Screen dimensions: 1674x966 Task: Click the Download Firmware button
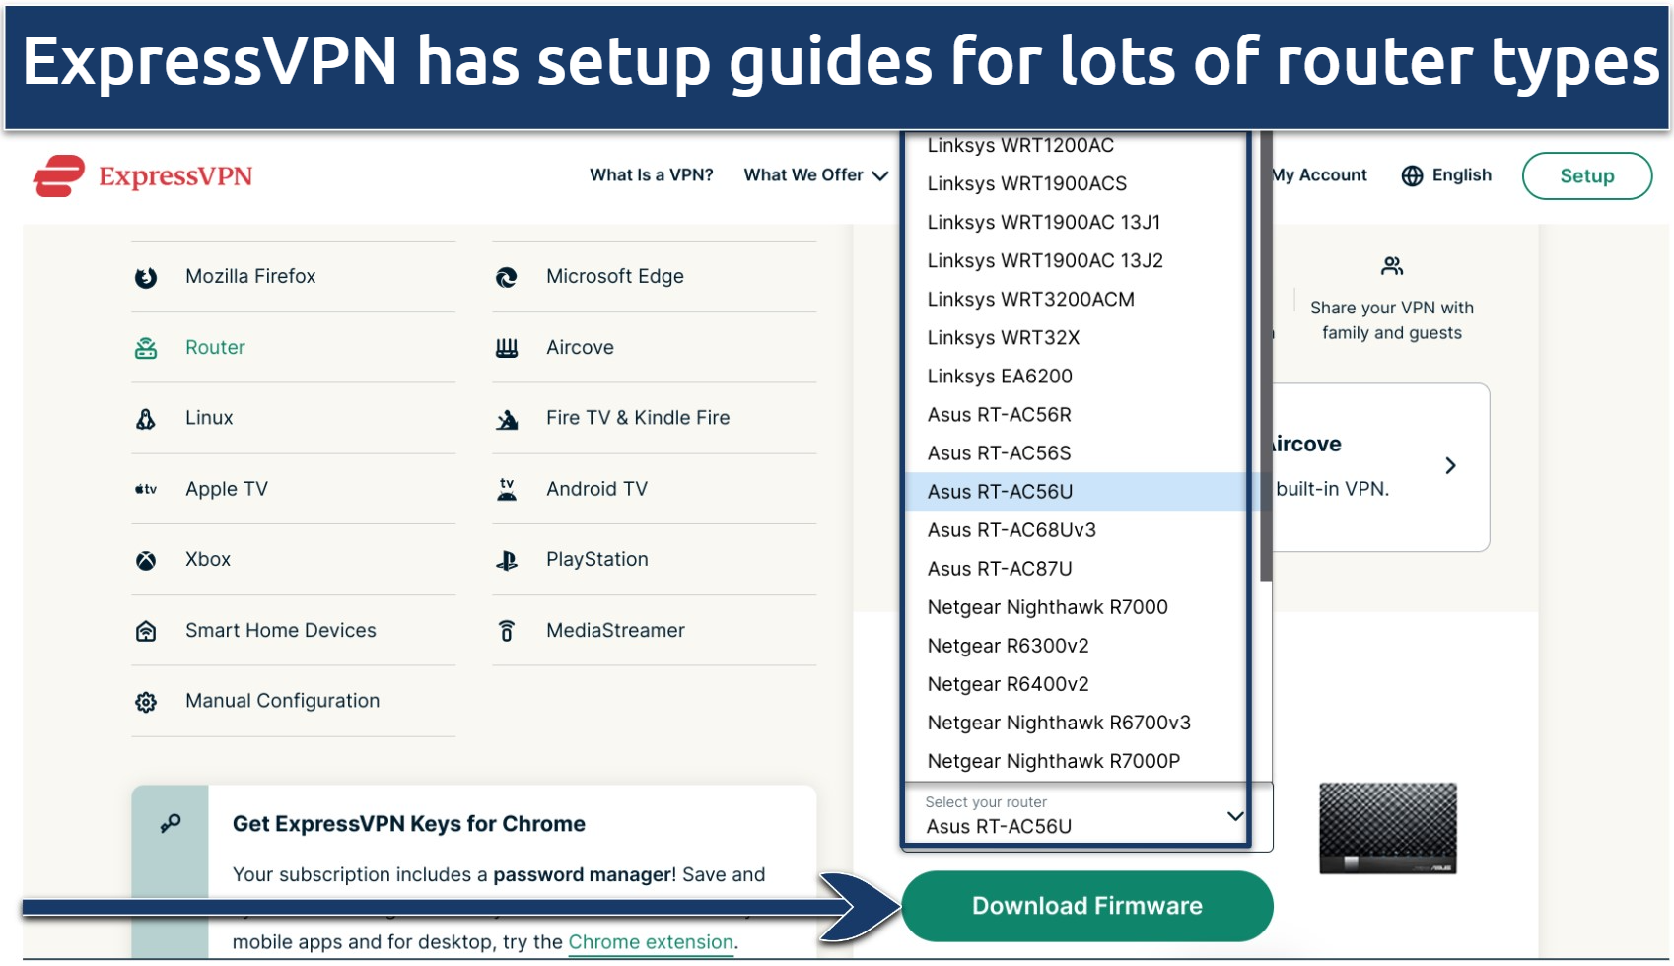click(1087, 905)
